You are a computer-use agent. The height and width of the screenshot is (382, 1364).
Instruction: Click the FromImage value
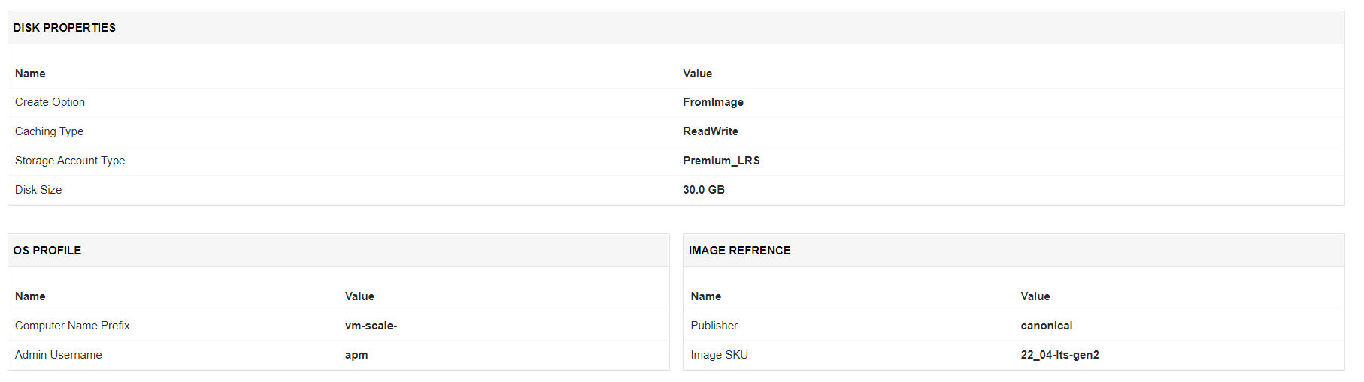[713, 102]
